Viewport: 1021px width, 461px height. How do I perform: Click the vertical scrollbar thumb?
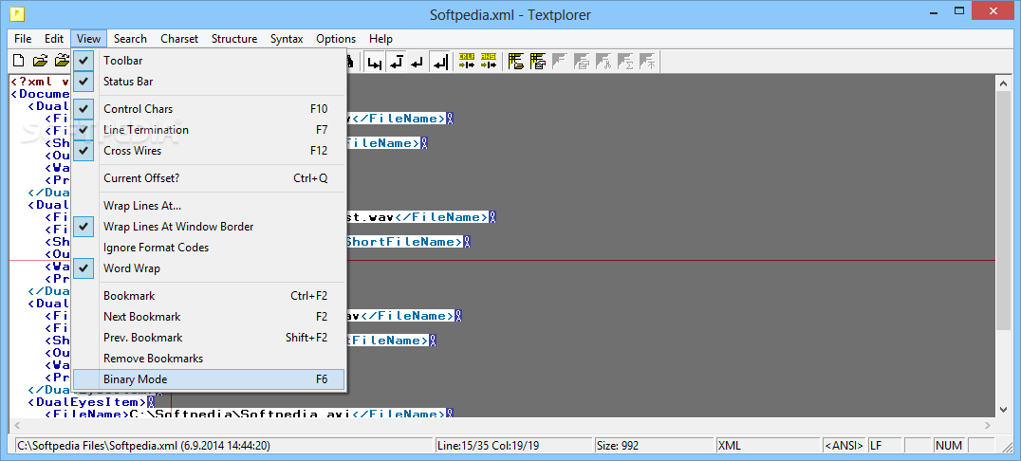(1004, 210)
